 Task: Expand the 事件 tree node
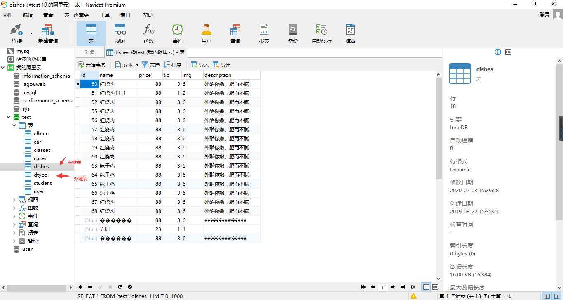coord(14,216)
